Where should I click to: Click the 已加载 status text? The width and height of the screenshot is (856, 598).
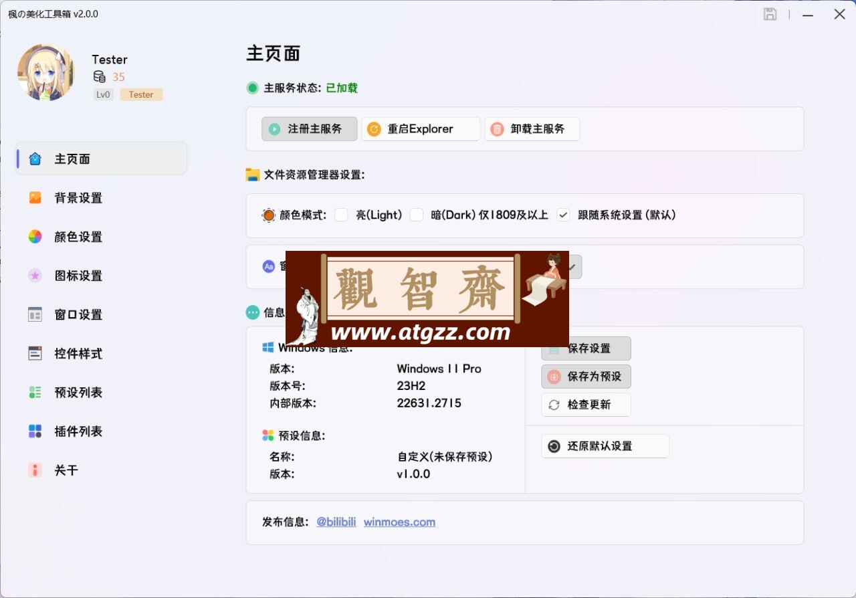pyautogui.click(x=342, y=88)
